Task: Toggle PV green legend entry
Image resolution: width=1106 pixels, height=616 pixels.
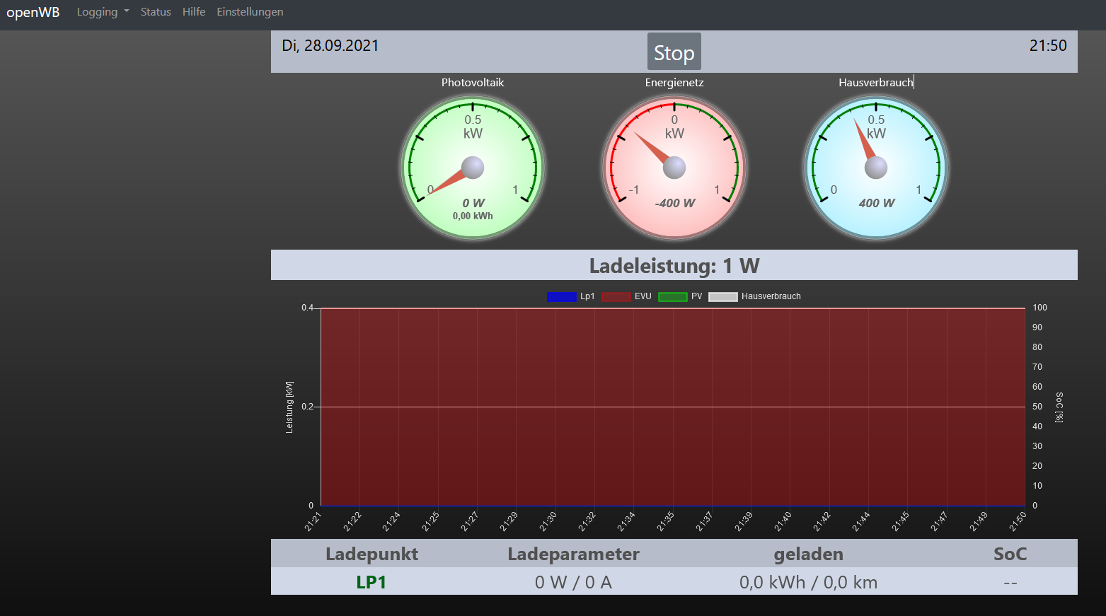Action: (x=680, y=297)
